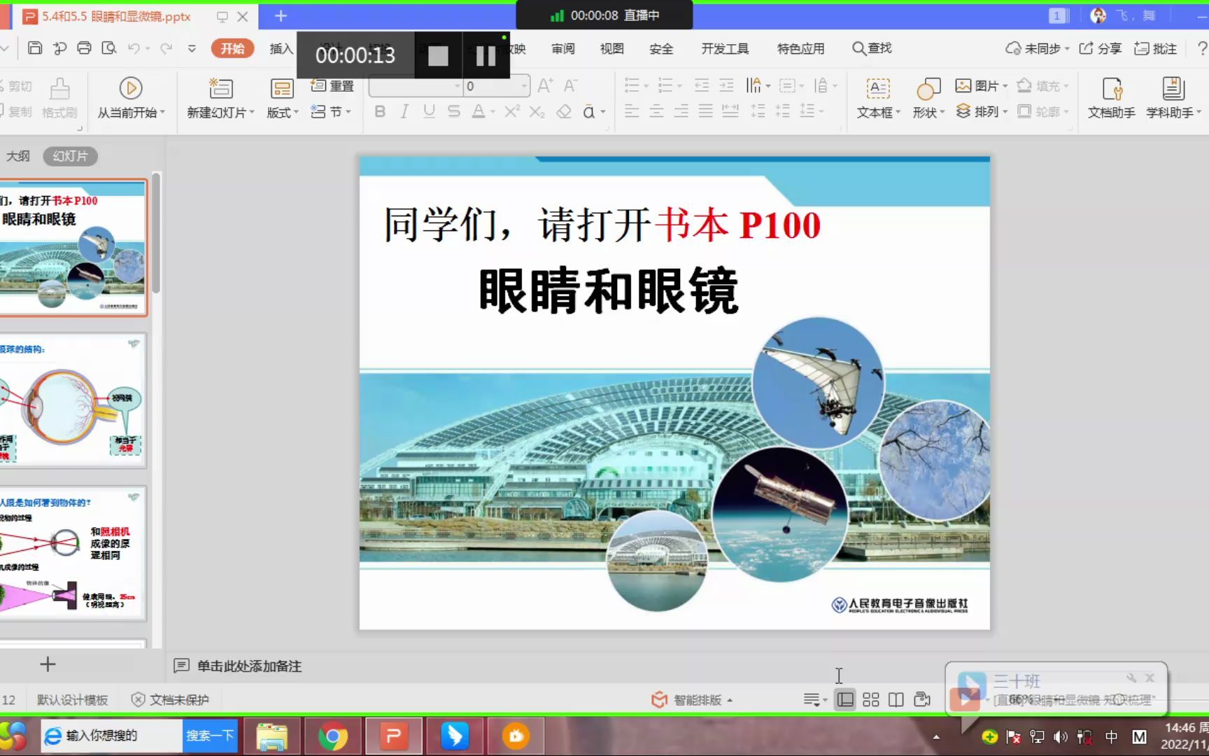Increase font size with the A+ icon
Screen dimensions: 1209x756
(x=545, y=85)
